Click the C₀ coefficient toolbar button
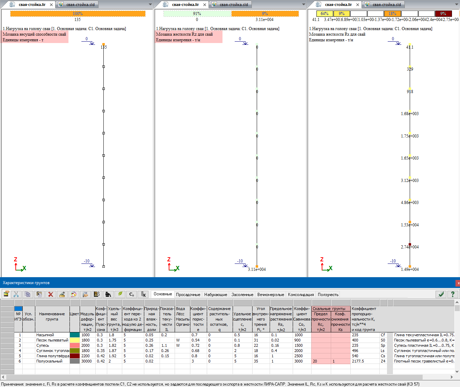This screenshot has height=387, width=460. coord(131,294)
